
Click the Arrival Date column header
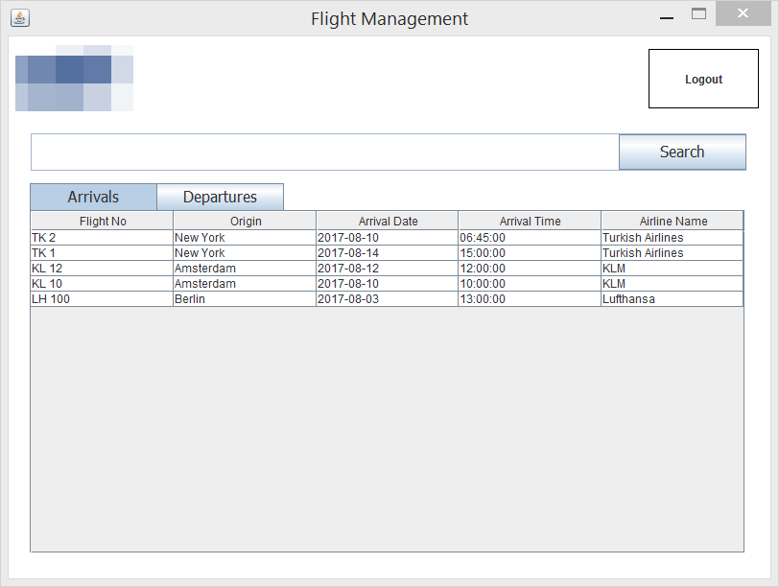[388, 221]
